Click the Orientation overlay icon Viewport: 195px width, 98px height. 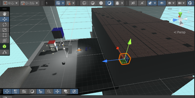tap(57, 91)
